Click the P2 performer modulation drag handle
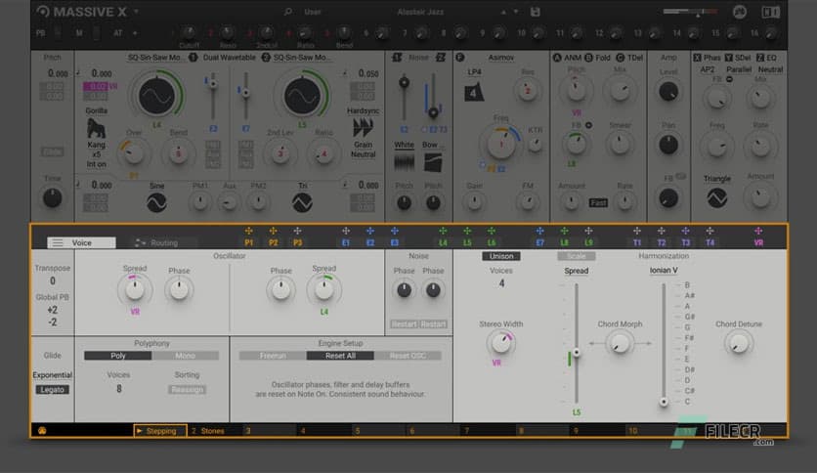817x473 pixels. coord(273,231)
